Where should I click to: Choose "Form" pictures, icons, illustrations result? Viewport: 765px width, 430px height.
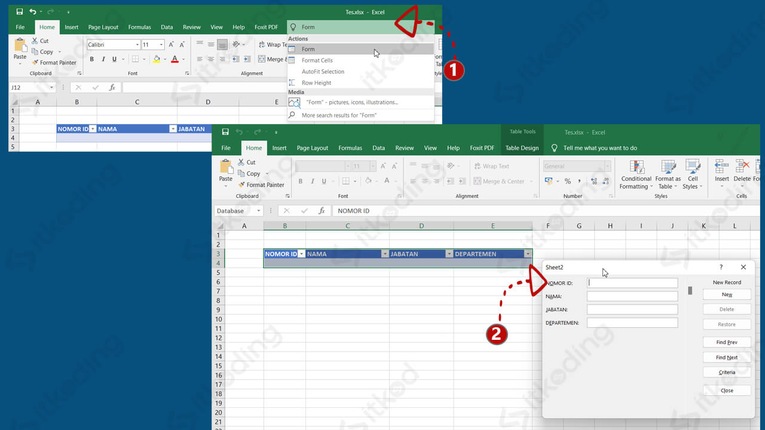(x=360, y=103)
